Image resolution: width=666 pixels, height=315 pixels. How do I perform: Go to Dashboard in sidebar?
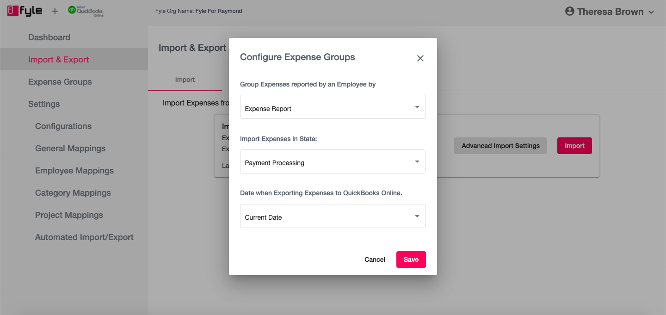click(x=49, y=37)
